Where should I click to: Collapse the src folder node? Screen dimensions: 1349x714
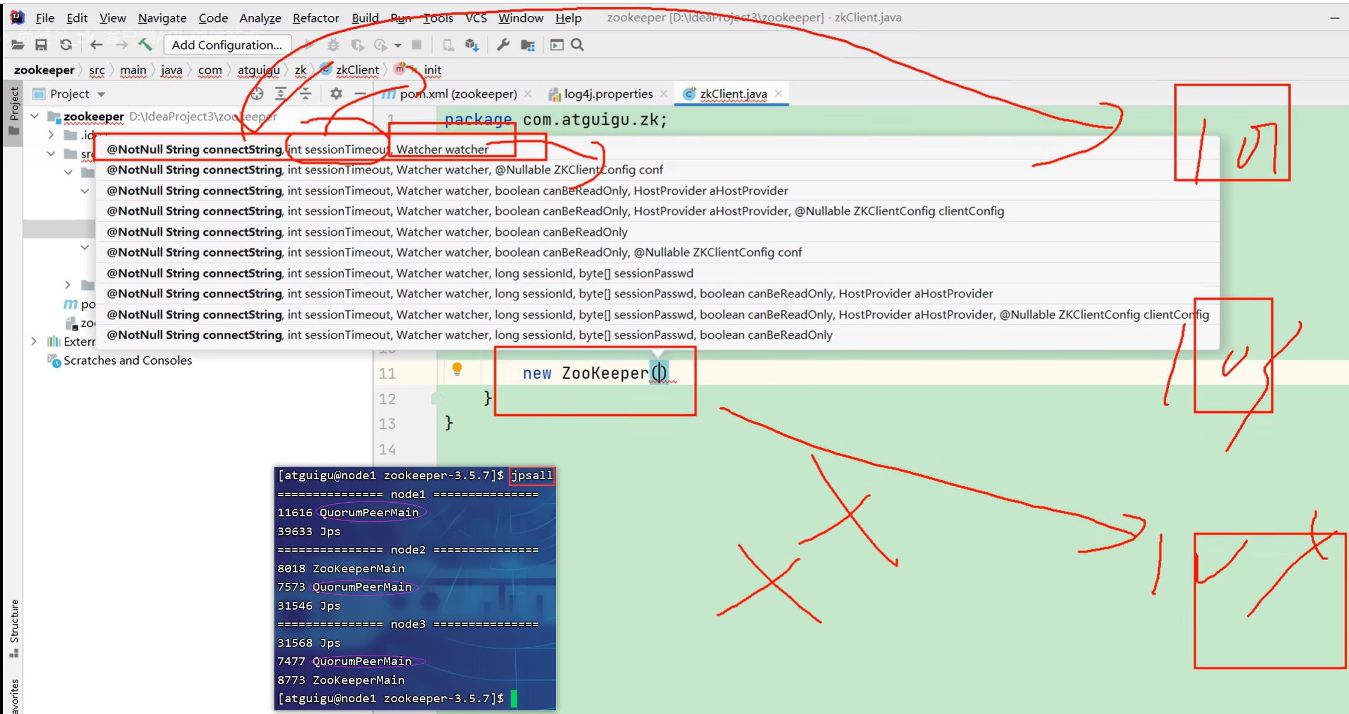coord(51,154)
